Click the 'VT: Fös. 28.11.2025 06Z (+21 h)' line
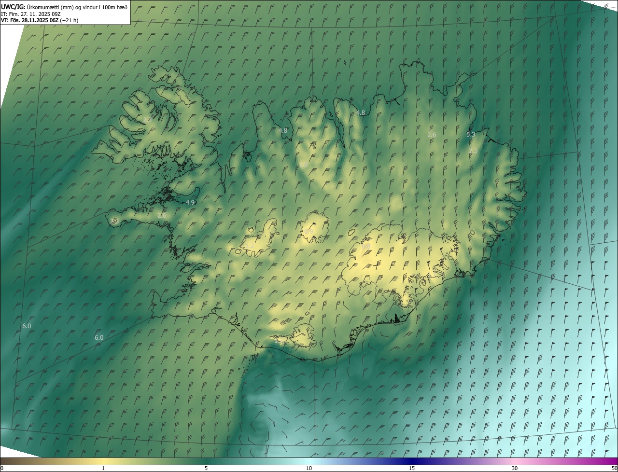618x472 pixels. 40,20
